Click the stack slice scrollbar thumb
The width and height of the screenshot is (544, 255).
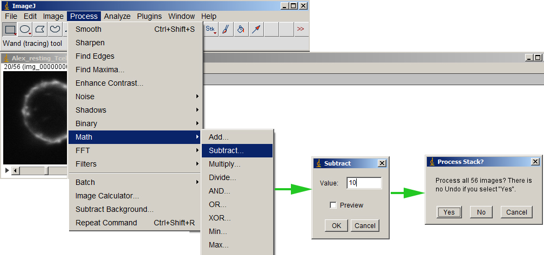click(x=47, y=171)
